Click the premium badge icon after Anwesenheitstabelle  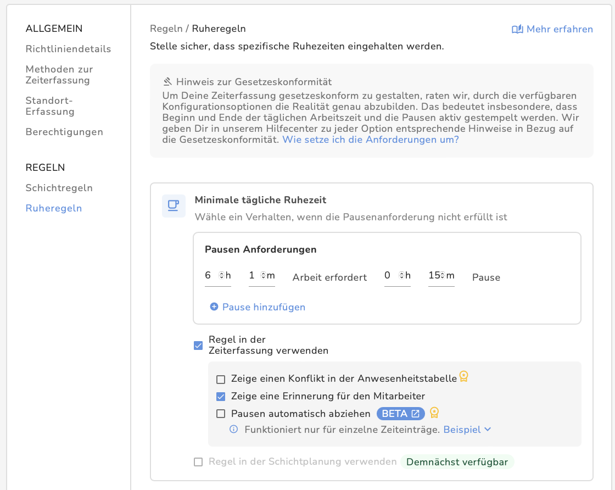[x=463, y=377]
